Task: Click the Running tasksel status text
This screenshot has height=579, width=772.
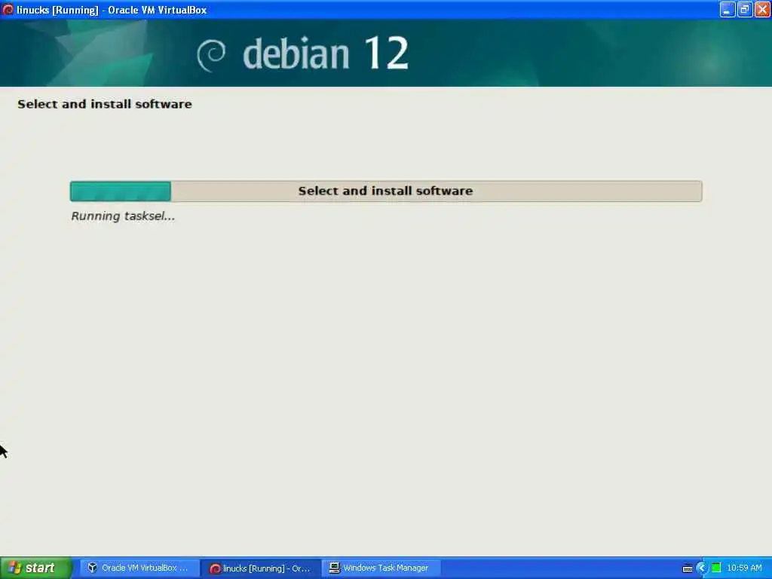Action: tap(123, 216)
